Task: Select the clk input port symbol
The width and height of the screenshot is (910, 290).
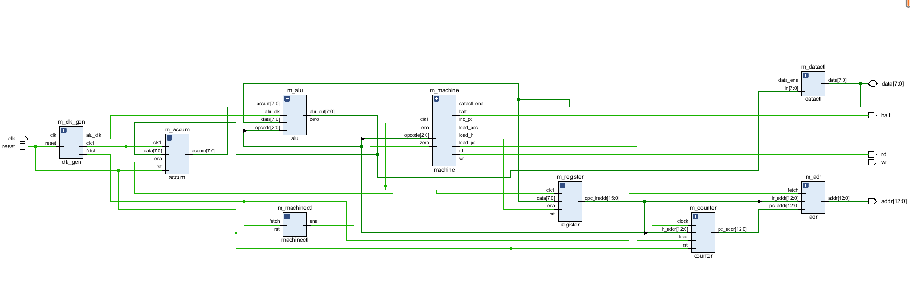Action: click(x=23, y=139)
